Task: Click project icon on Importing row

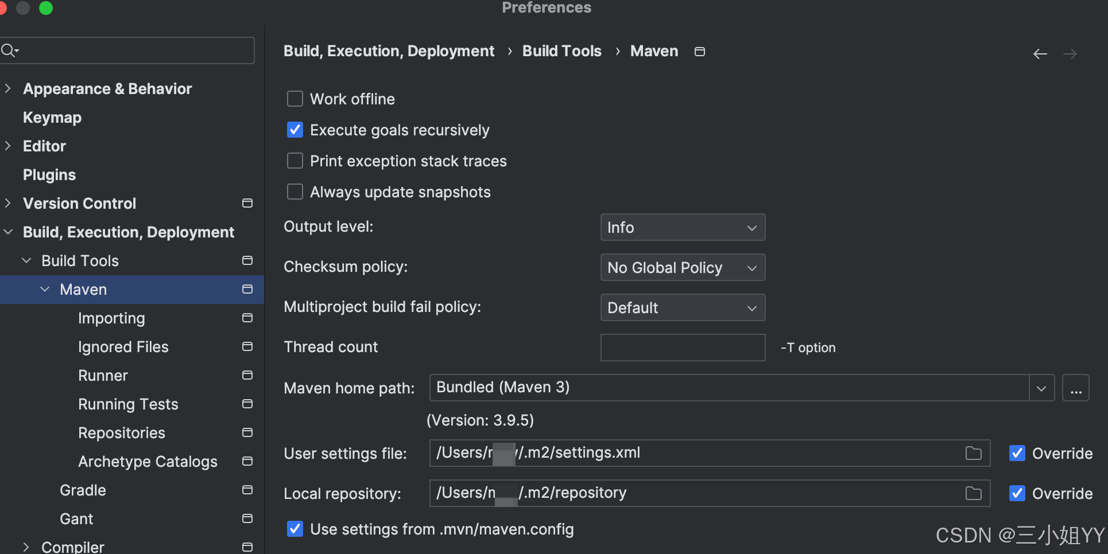Action: [247, 318]
